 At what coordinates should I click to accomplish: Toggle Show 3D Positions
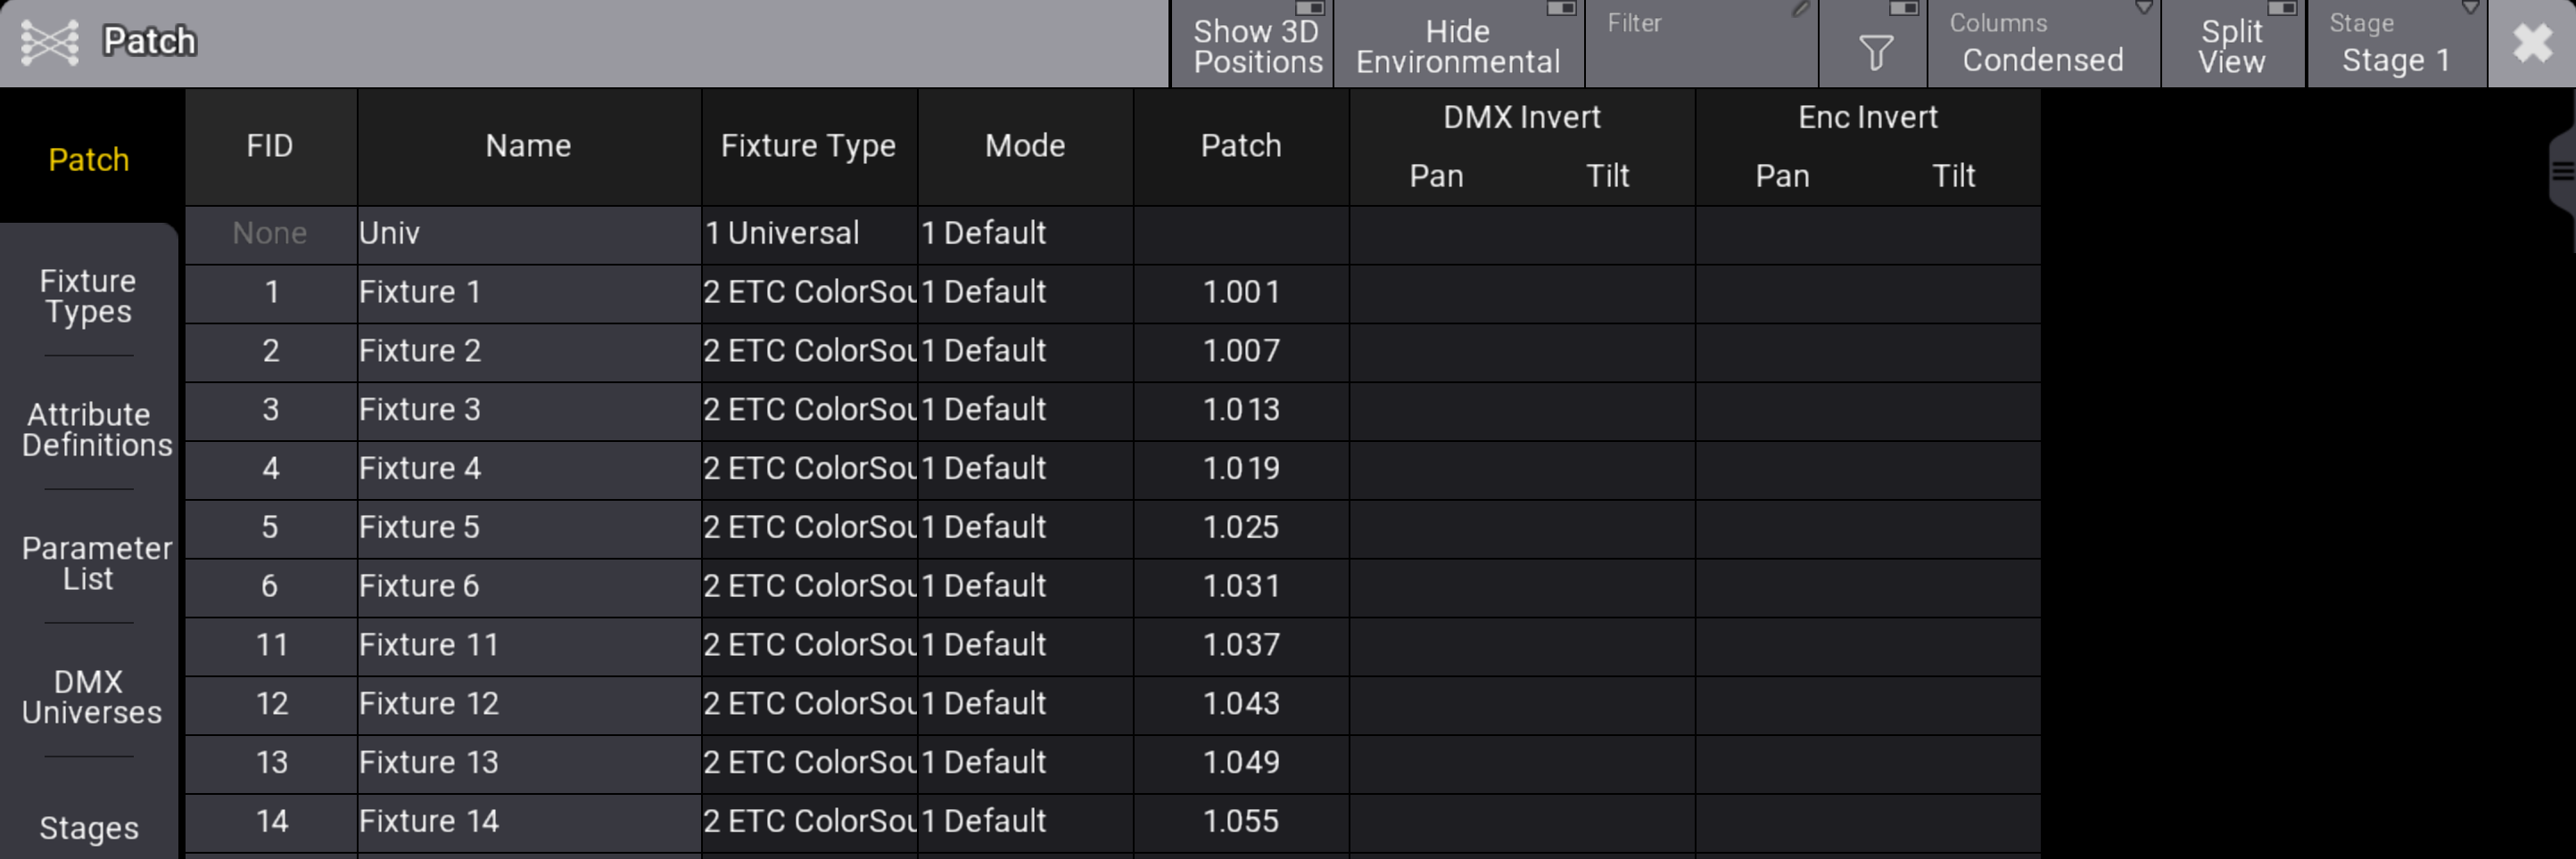point(1255,45)
